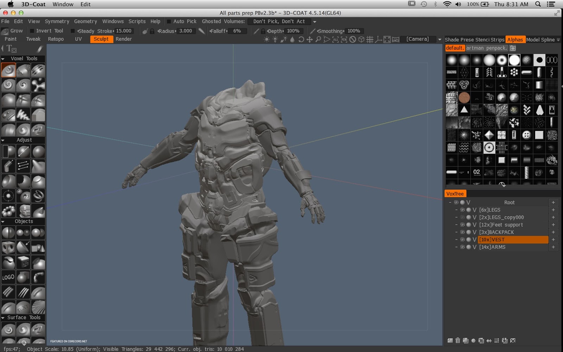Click the Falloff percentage slider field
The height and width of the screenshot is (352, 563).
(237, 31)
